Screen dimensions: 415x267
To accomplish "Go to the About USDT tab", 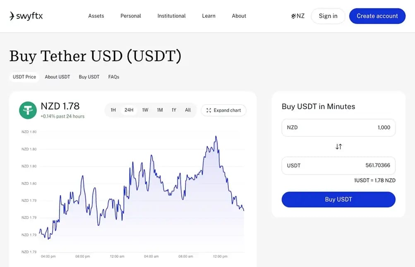I will tap(58, 77).
